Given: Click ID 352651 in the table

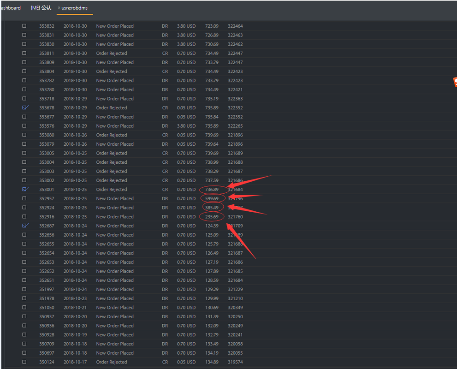Looking at the screenshot, I should (x=47, y=280).
